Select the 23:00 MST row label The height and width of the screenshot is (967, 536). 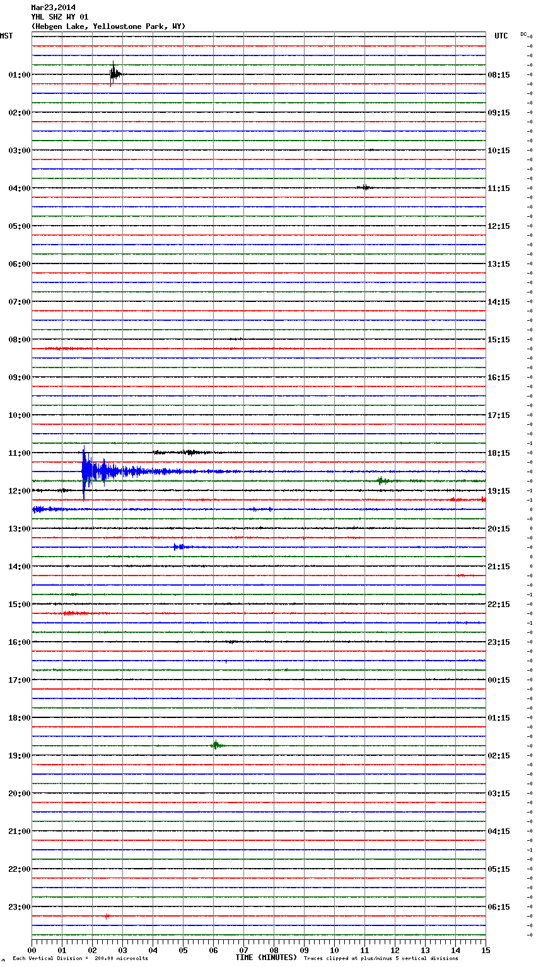(x=20, y=907)
